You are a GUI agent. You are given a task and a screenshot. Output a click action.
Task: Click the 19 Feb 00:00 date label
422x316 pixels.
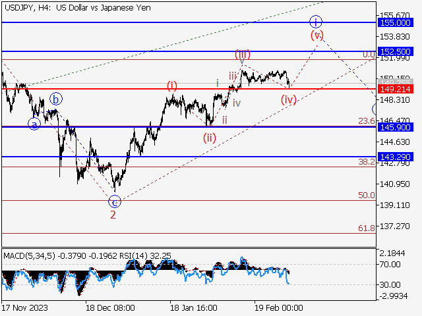click(279, 307)
